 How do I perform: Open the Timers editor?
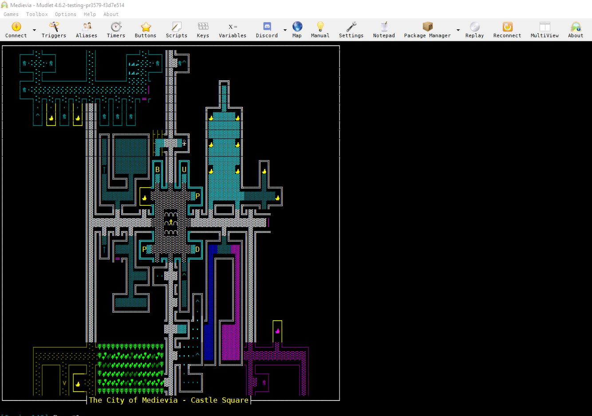coord(116,30)
